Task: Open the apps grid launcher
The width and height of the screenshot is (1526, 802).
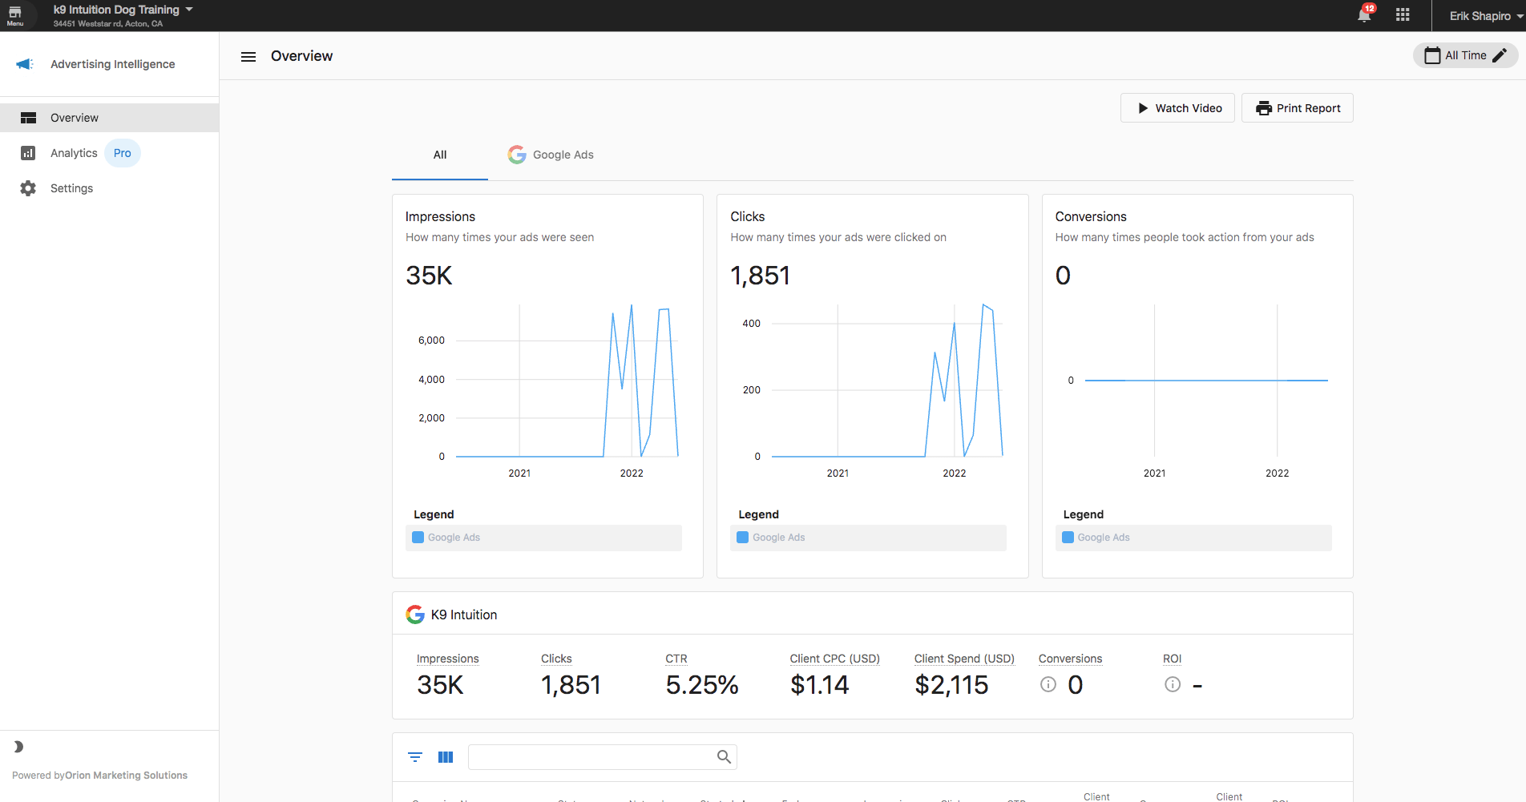Action: coord(1403,15)
